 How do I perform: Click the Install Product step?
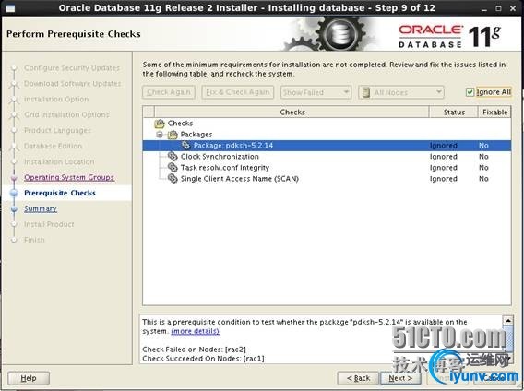click(49, 224)
